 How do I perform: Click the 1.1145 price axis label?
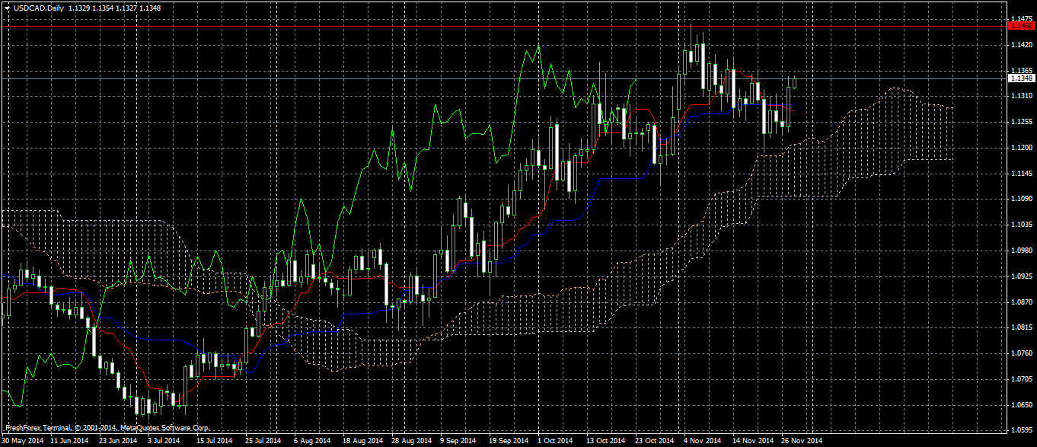coord(1021,173)
